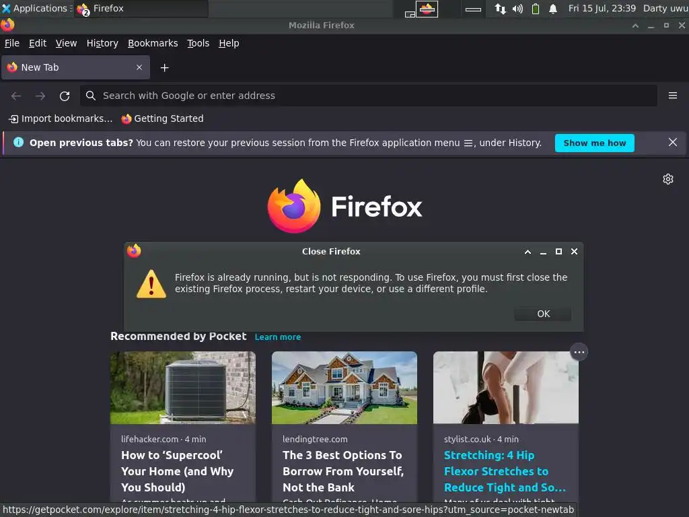Open the air conditioner article thumbnail

182,387
